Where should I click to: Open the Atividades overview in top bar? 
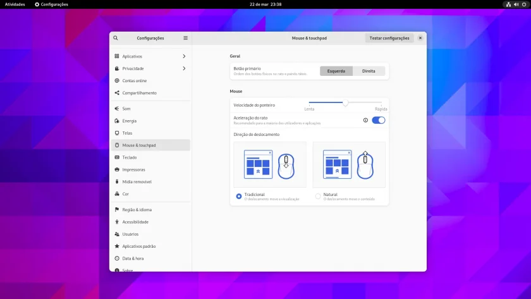click(x=15, y=4)
